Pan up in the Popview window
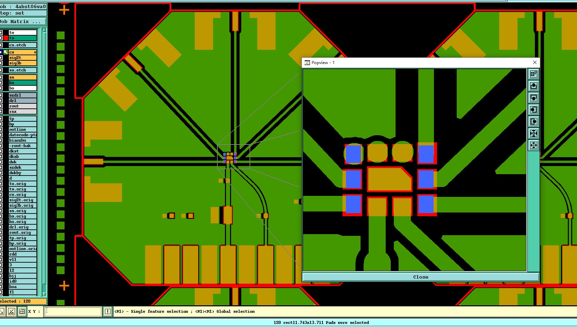The width and height of the screenshot is (577, 327). (x=534, y=86)
